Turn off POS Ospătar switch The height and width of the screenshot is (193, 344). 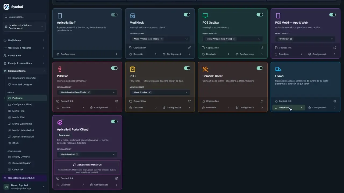pyautogui.click(x=260, y=15)
